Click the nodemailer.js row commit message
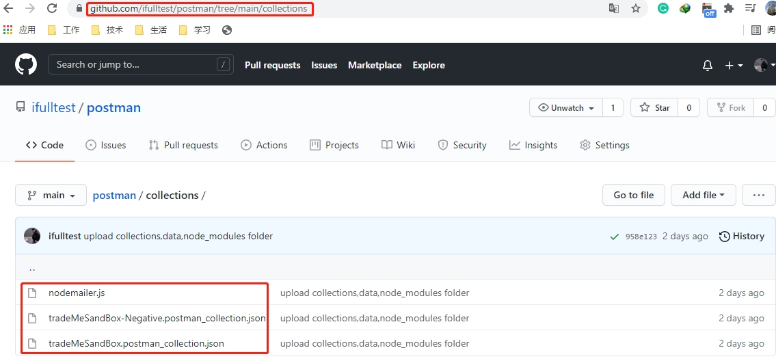Viewport: 776px width, 361px height. (375, 293)
